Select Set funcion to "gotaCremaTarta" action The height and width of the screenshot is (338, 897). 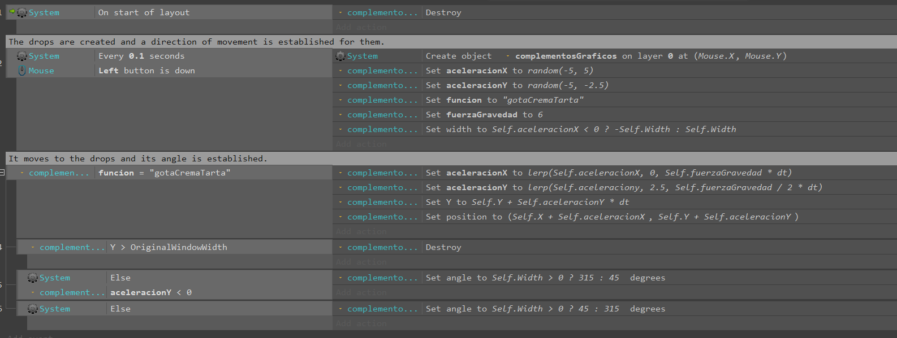(x=615, y=100)
